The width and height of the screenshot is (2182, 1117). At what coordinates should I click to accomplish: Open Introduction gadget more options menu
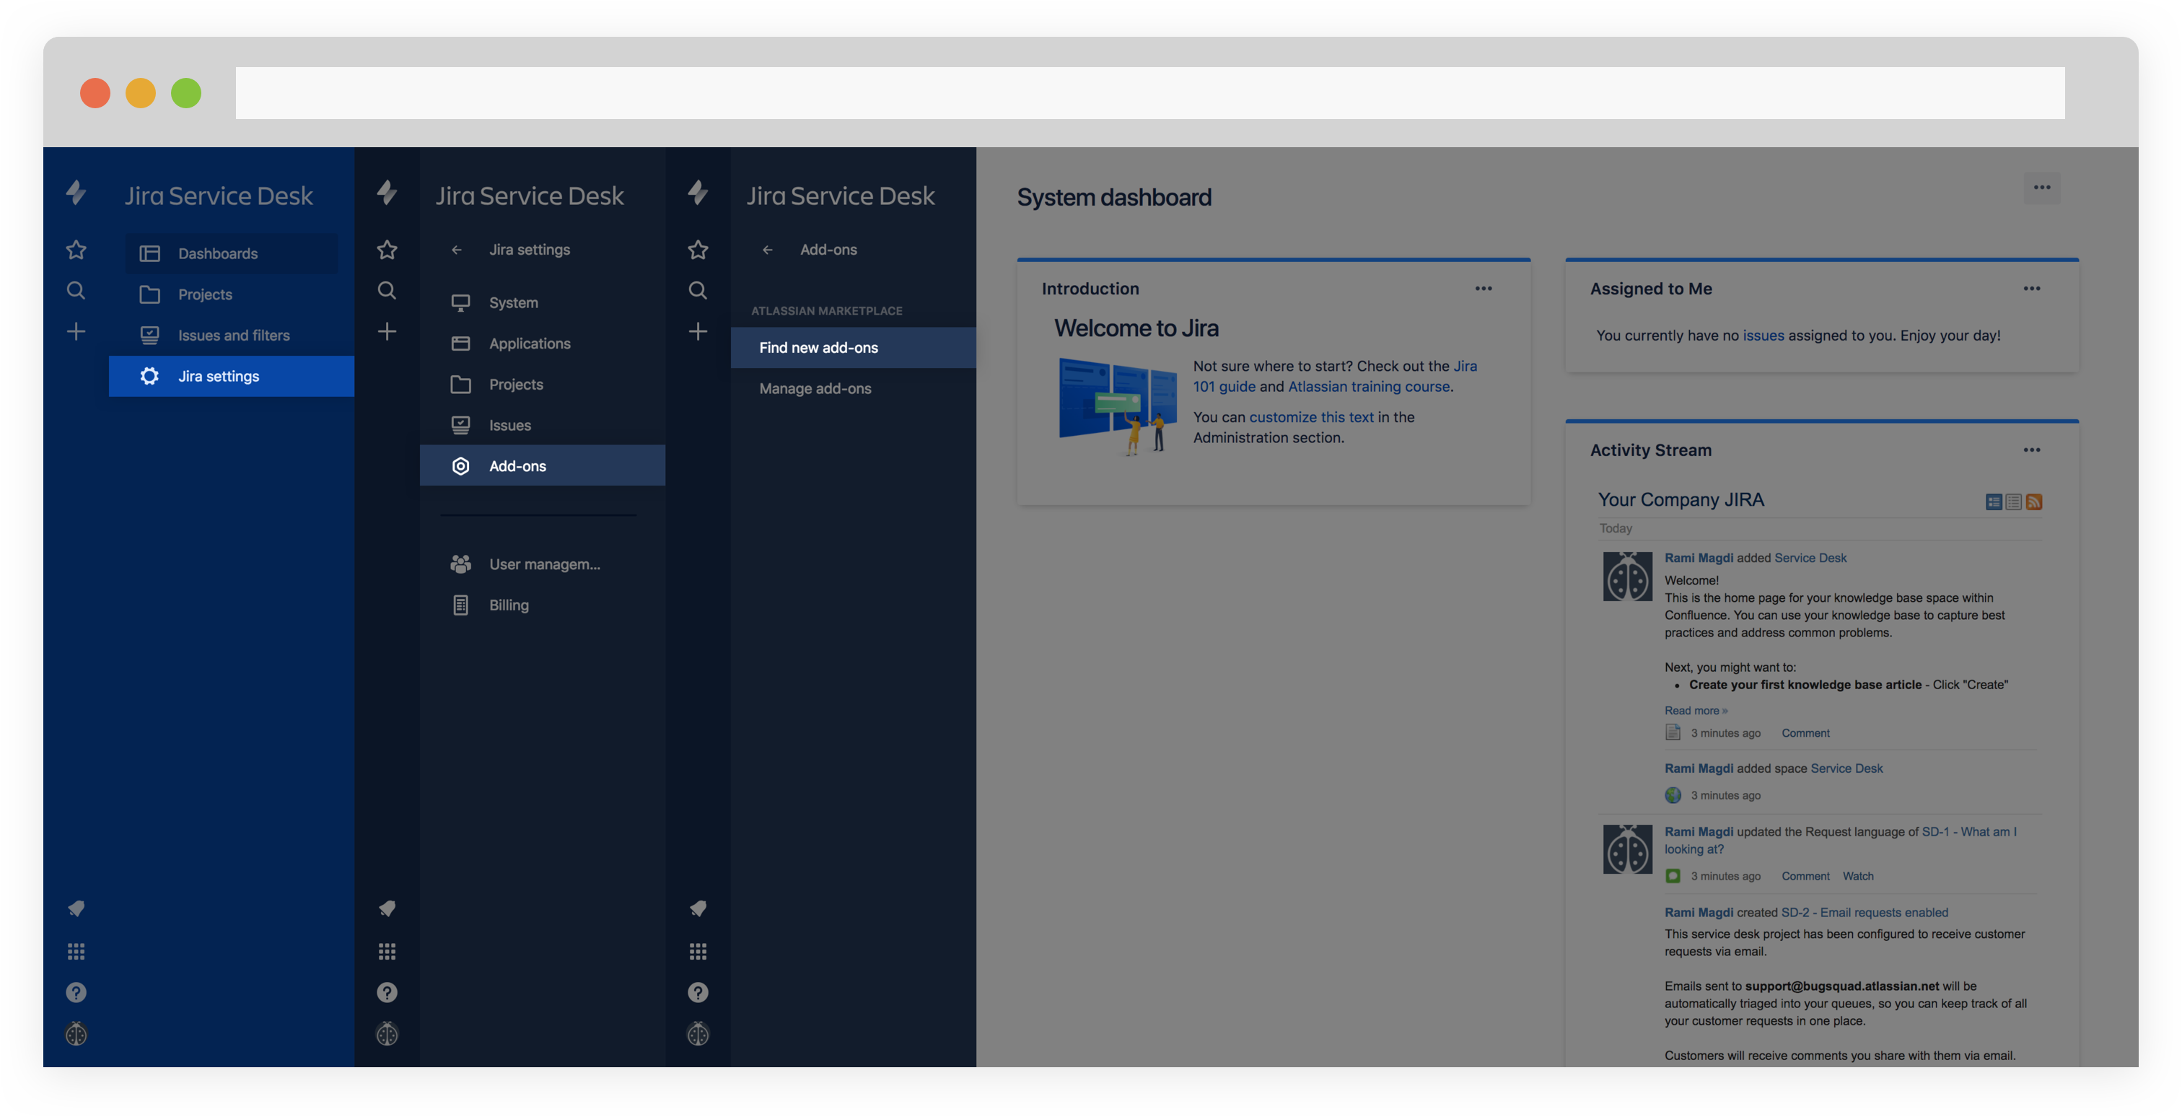(x=1484, y=289)
